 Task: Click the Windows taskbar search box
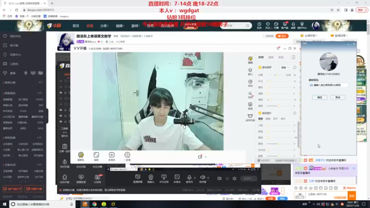point(43,204)
